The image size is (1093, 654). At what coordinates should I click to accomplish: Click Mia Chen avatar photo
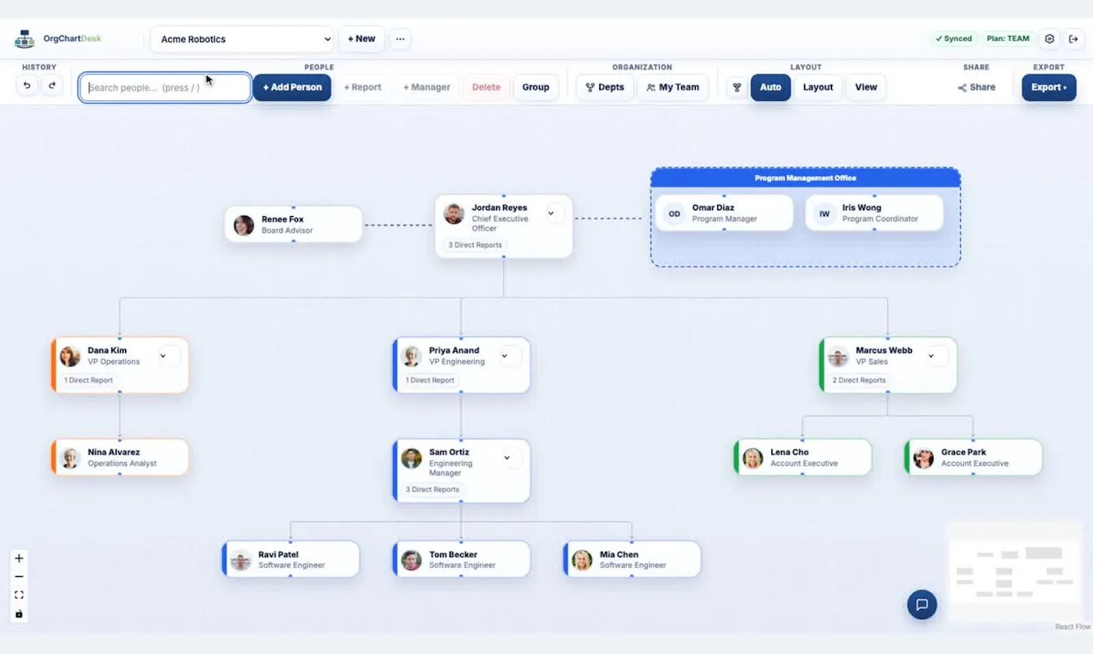click(582, 560)
